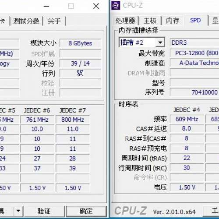
Task: Click the 8.0 CAS latency cell in right window
Action: coord(187,129)
